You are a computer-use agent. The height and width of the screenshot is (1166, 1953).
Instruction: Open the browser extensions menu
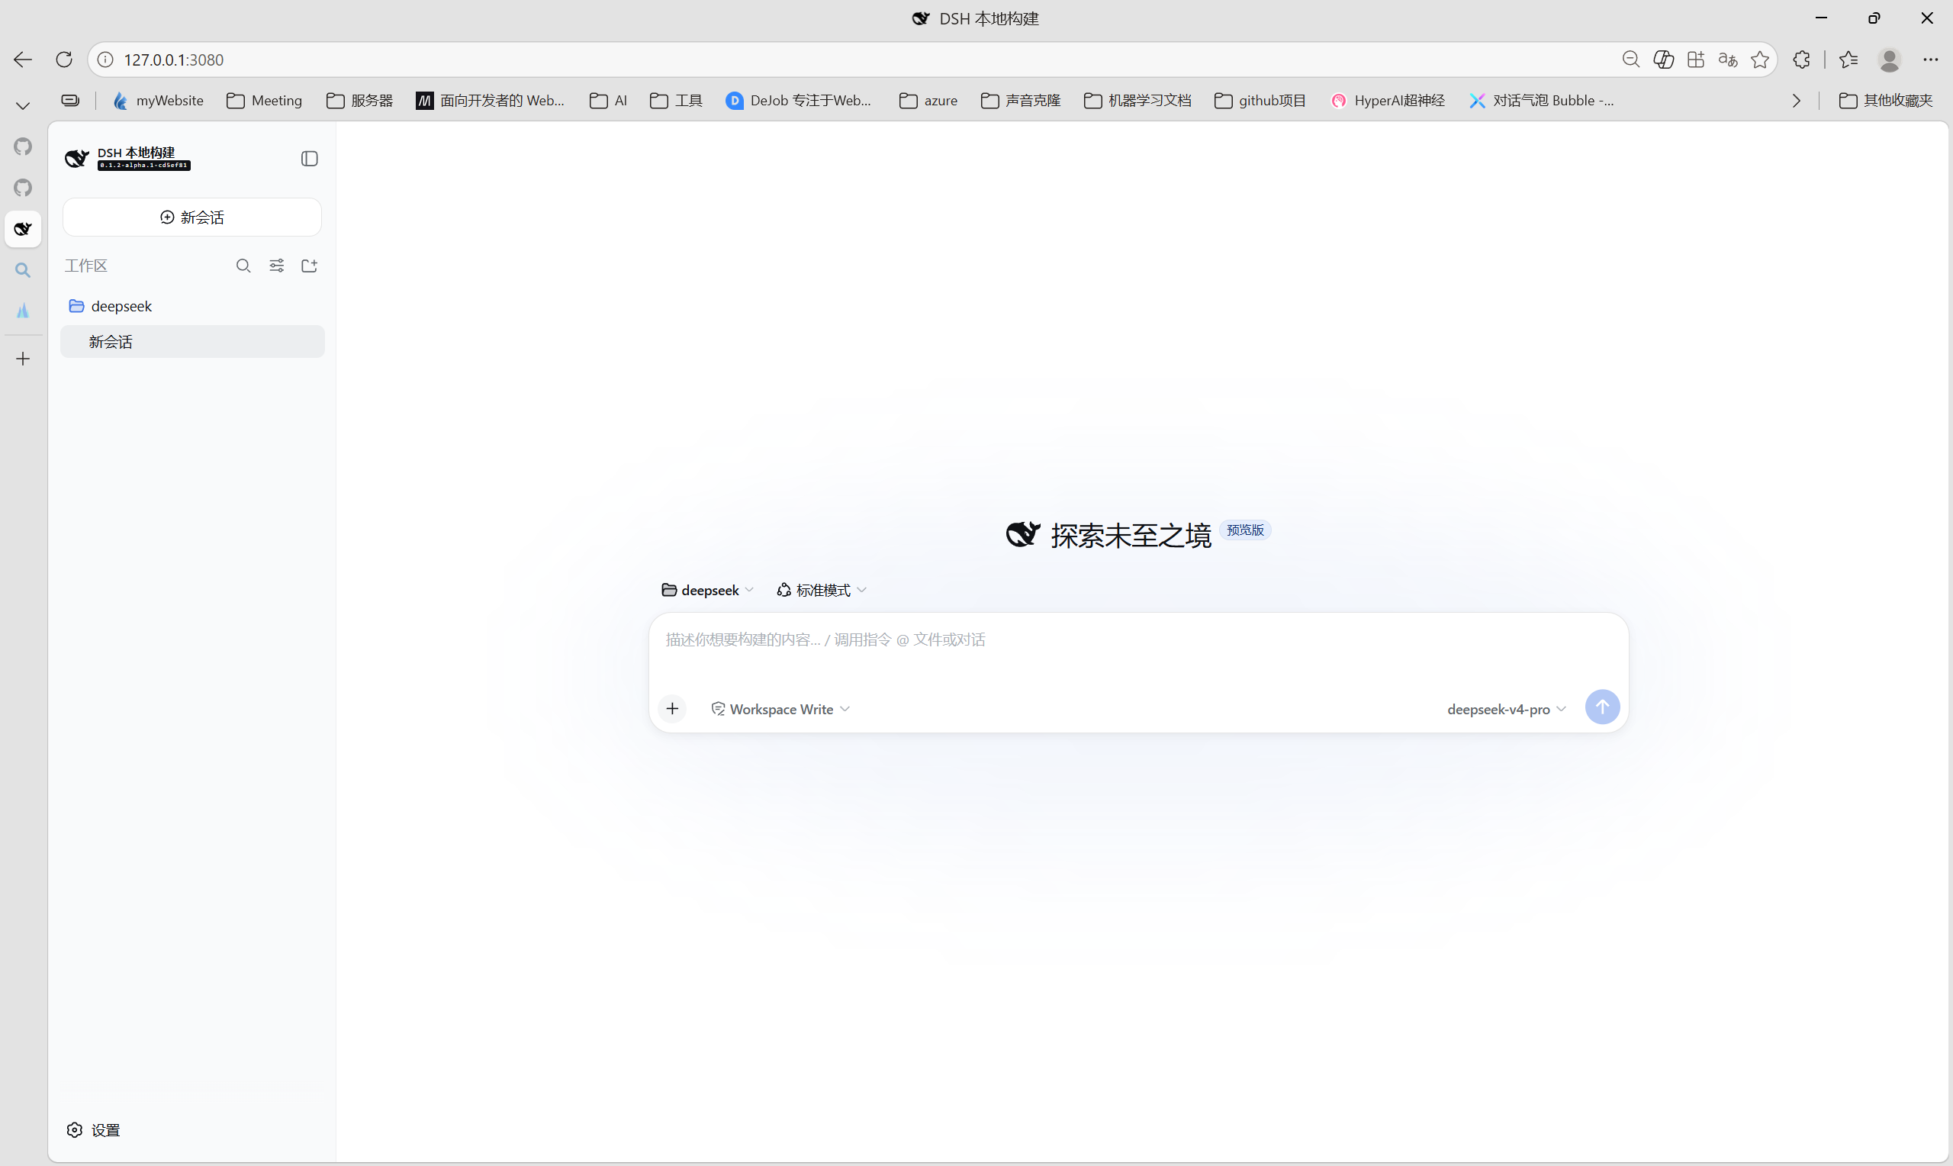1801,60
